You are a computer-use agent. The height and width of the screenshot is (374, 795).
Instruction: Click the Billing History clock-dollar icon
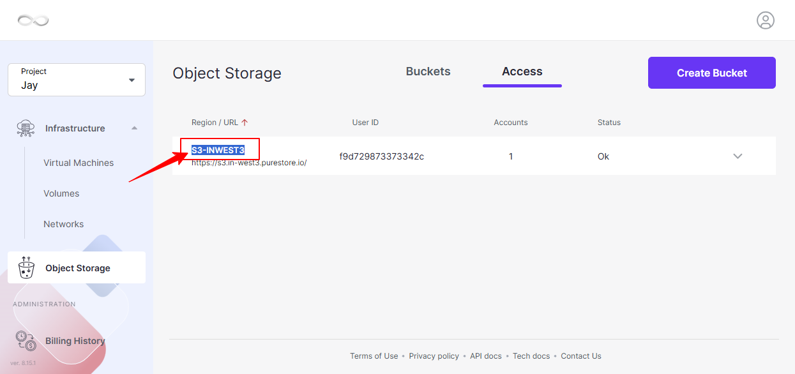pyautogui.click(x=26, y=341)
